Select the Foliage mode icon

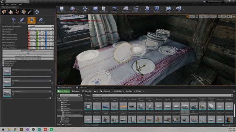coord(17,12)
